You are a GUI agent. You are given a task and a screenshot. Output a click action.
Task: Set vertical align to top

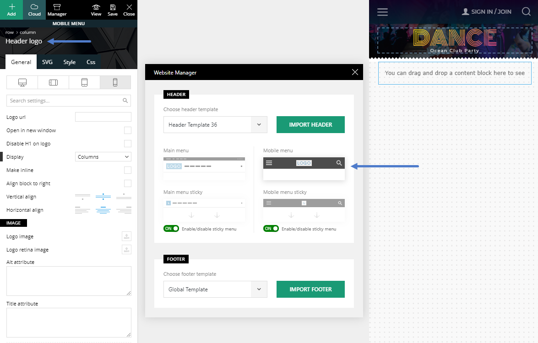pos(82,197)
